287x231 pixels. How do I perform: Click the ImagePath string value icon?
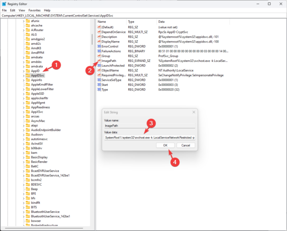100,61
